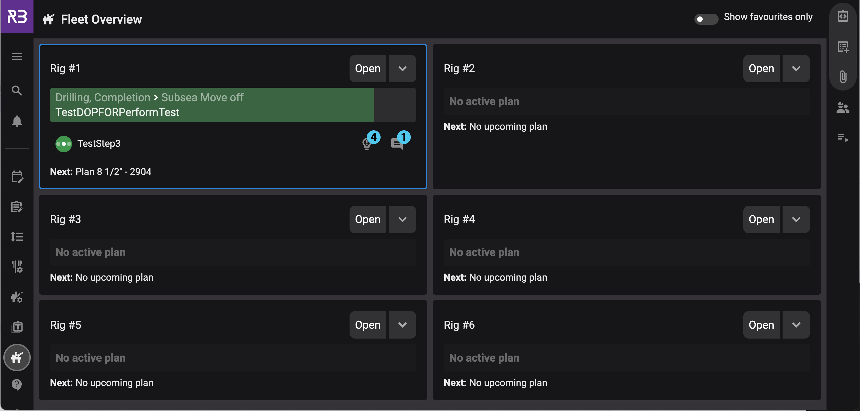860x411 pixels.
Task: Open comments icon with badge 1
Action: click(x=397, y=144)
